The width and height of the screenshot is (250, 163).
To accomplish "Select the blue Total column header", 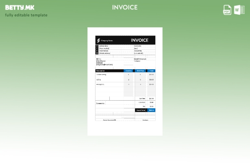I will (x=151, y=71).
